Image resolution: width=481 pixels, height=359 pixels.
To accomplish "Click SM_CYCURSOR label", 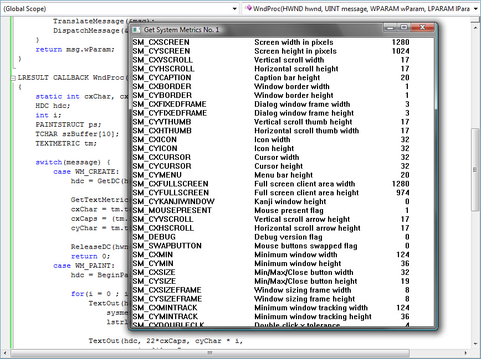I will [x=162, y=167].
